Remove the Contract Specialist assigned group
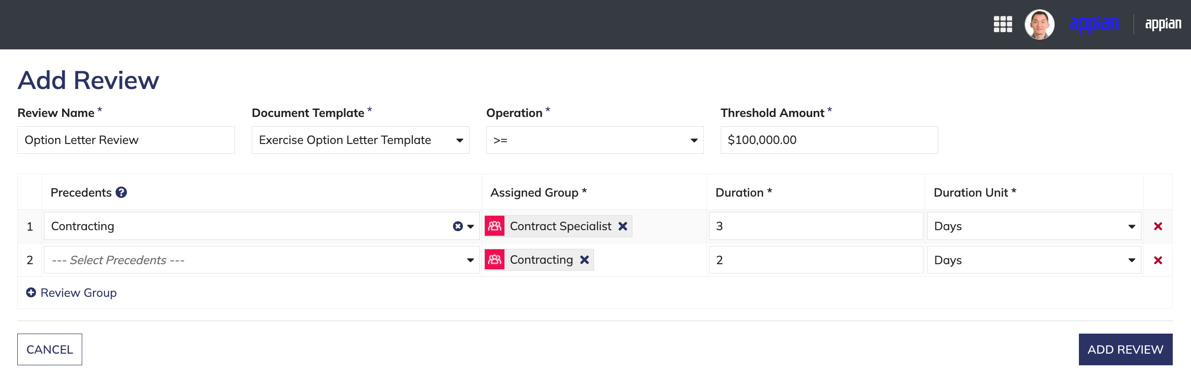Image resolution: width=1191 pixels, height=383 pixels. 623,226
